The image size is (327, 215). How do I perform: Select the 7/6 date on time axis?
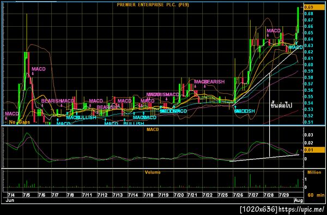42,195
